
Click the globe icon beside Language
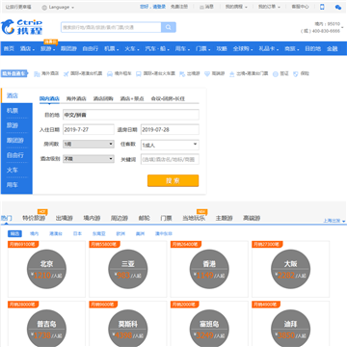click(x=44, y=7)
